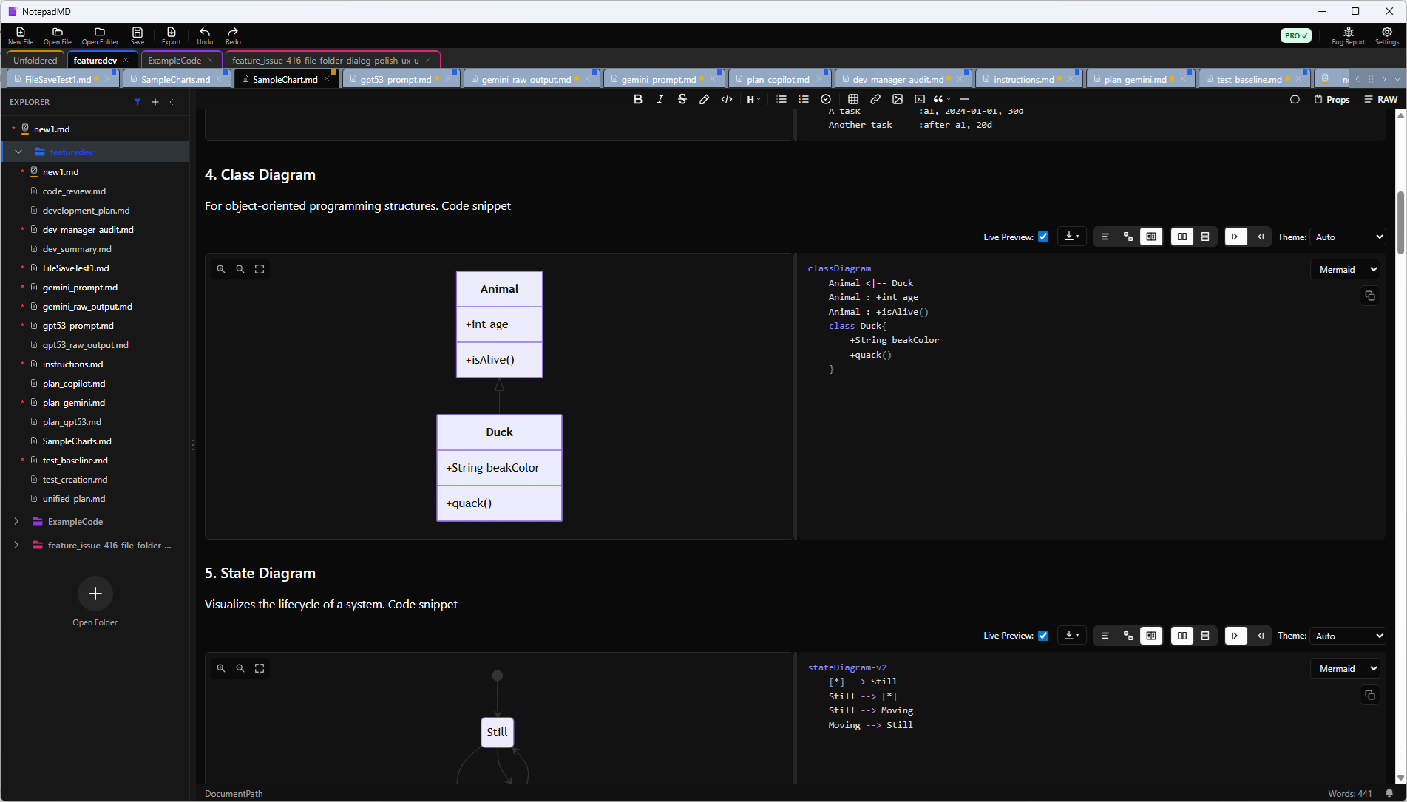The width and height of the screenshot is (1407, 802).
Task: Copy the classDiagram code snippet
Action: tap(1370, 296)
